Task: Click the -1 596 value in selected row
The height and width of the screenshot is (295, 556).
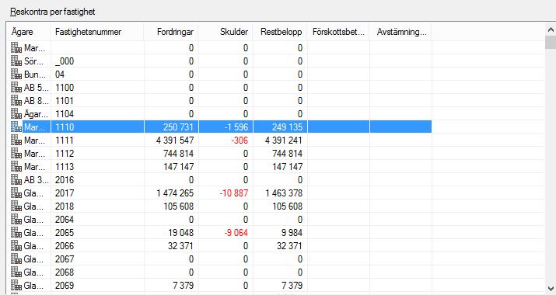Action: 236,127
